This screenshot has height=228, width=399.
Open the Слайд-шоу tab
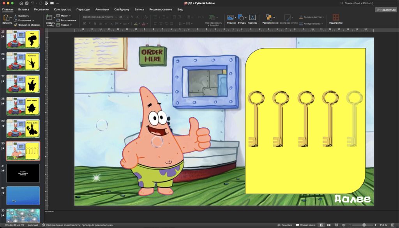[x=122, y=9]
